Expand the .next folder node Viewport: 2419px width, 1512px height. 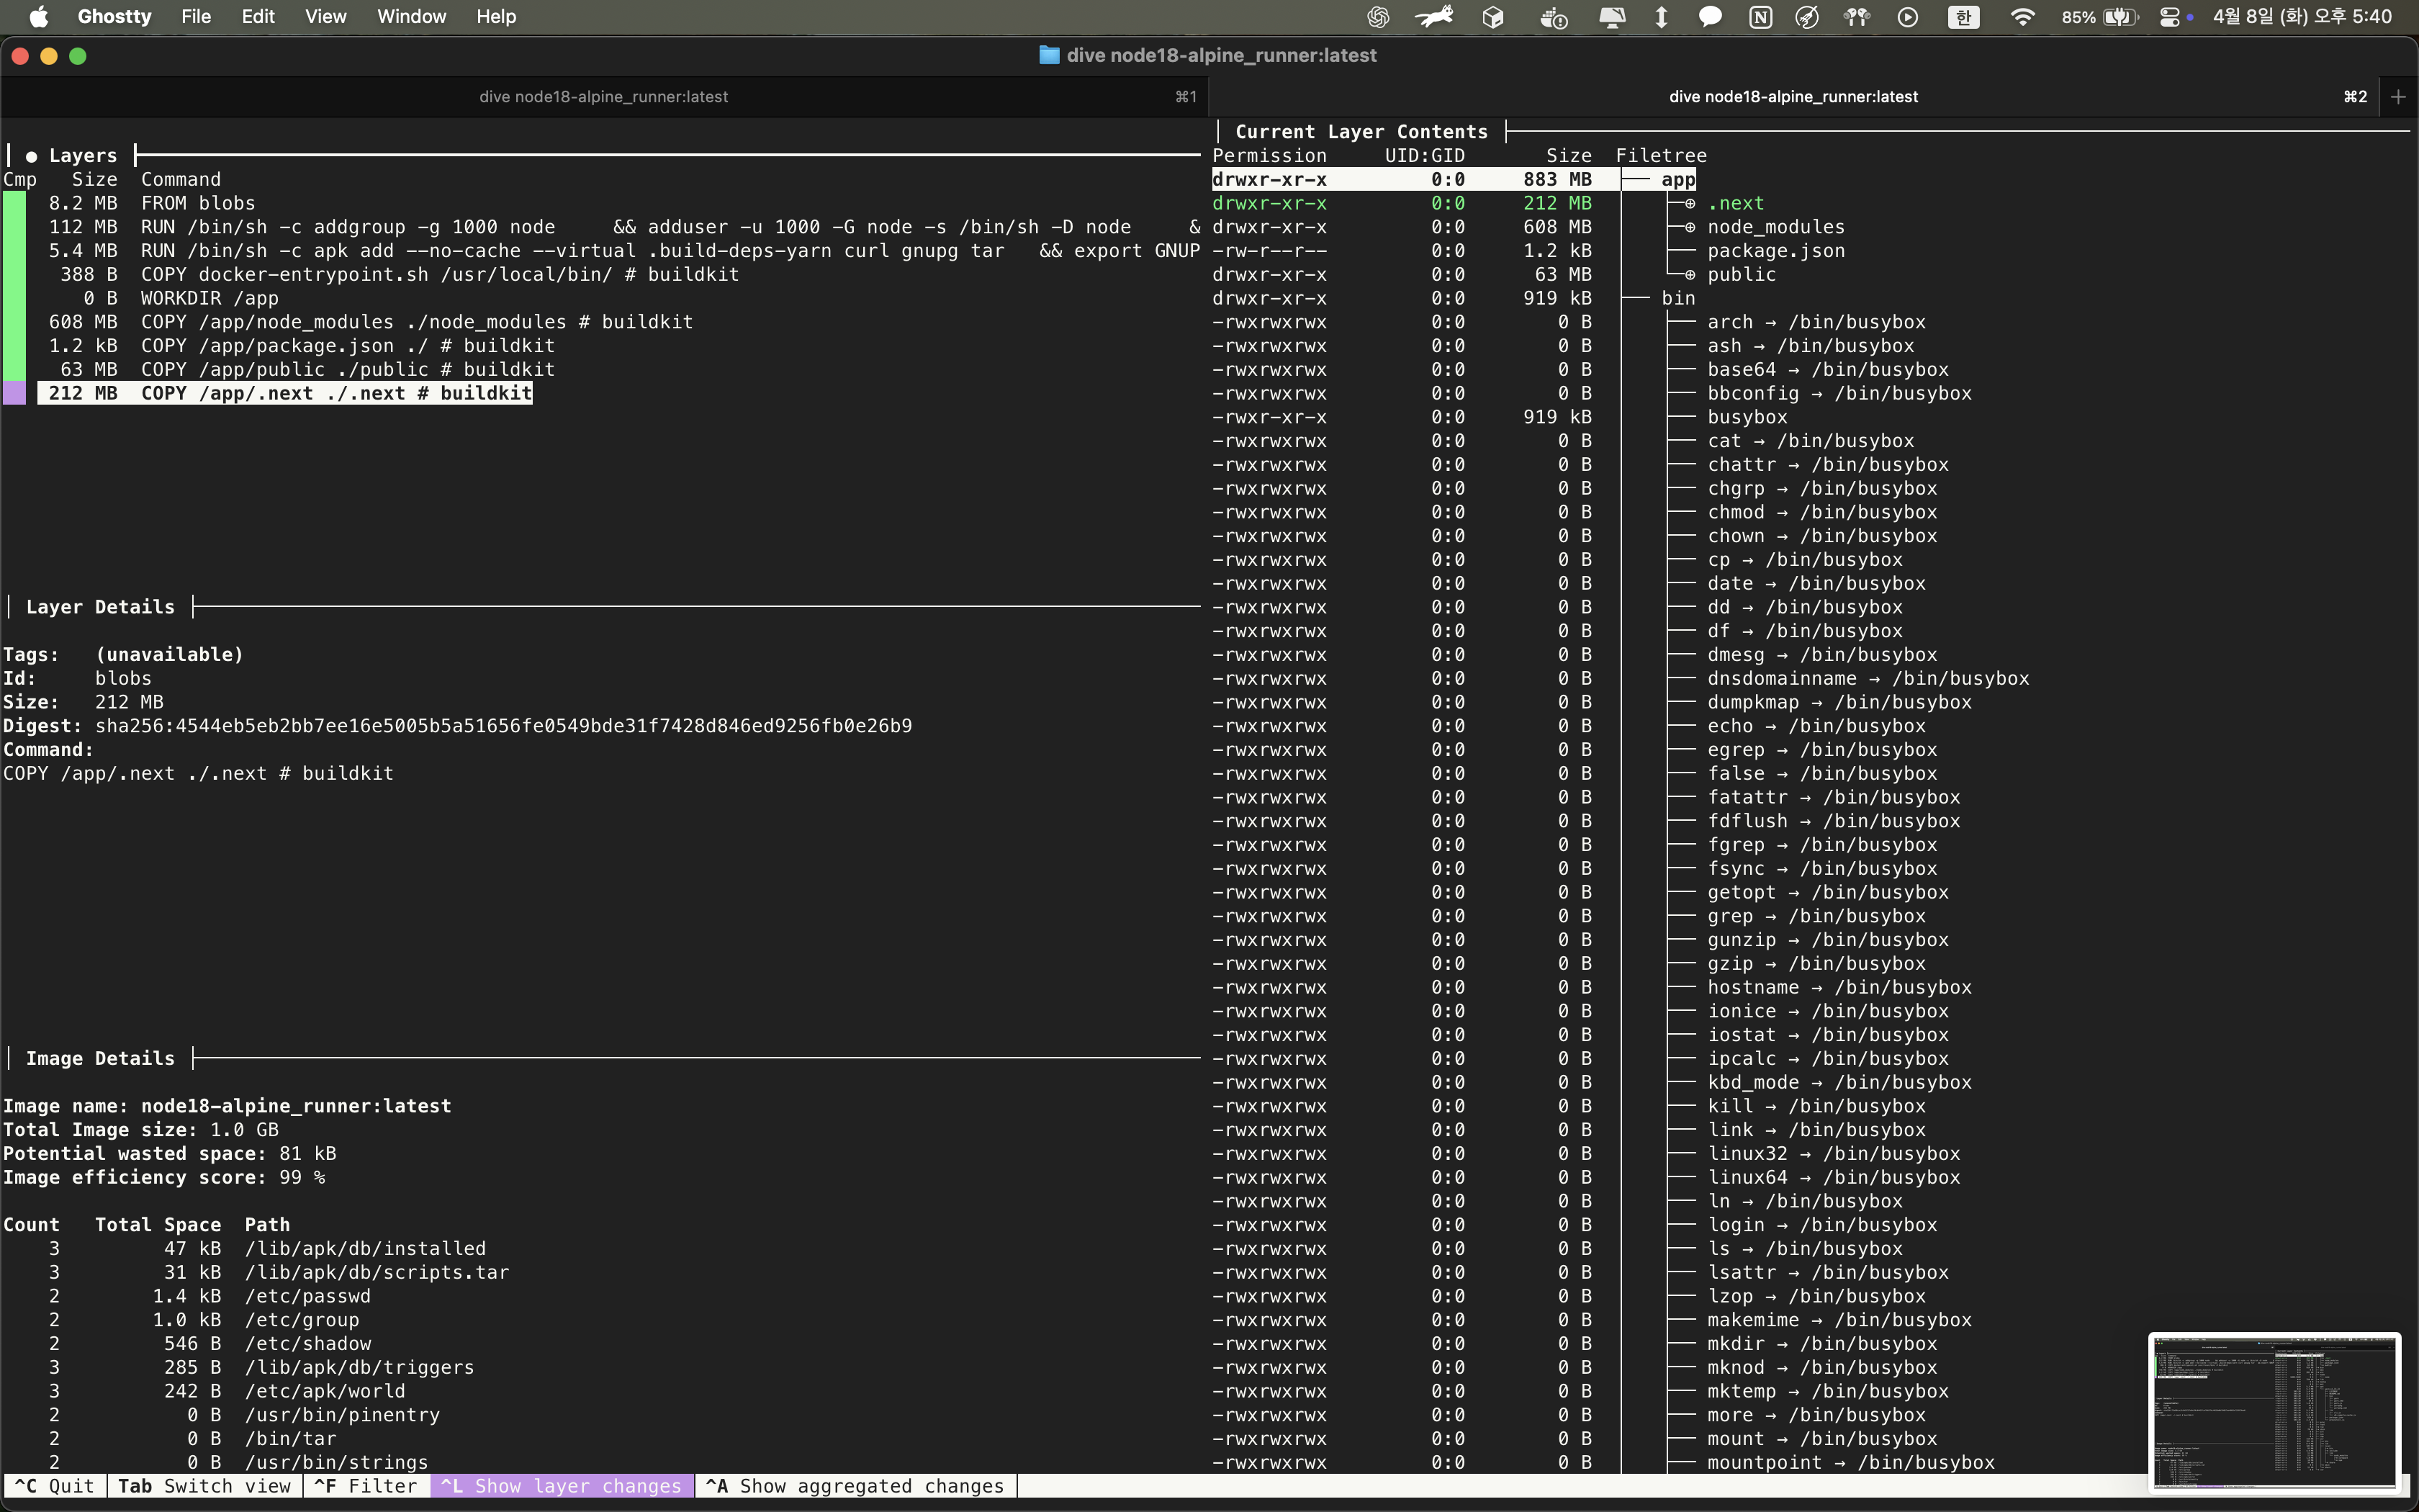coord(1690,203)
